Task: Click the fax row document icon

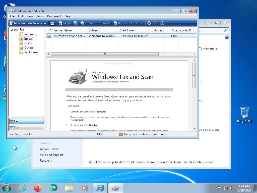Action: [x=49, y=36]
